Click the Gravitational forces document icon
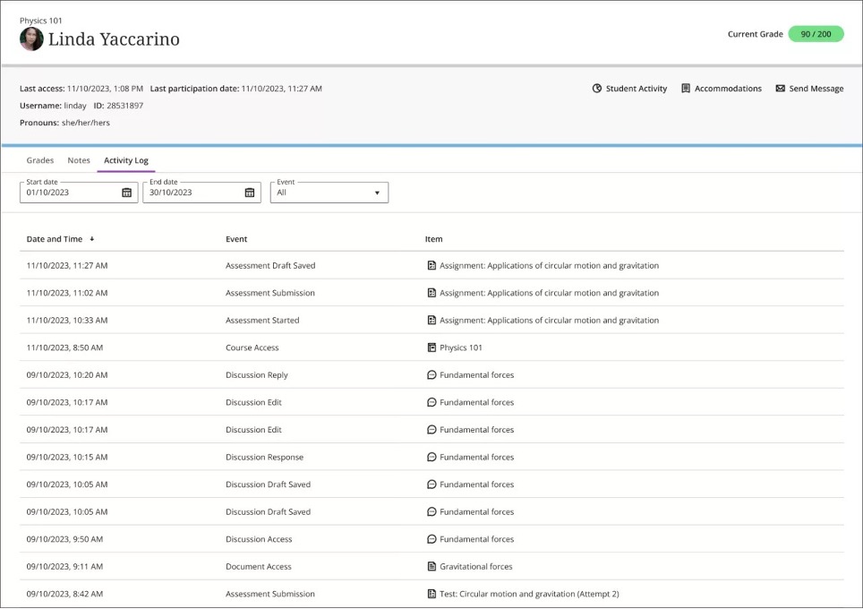The image size is (863, 609). point(431,567)
